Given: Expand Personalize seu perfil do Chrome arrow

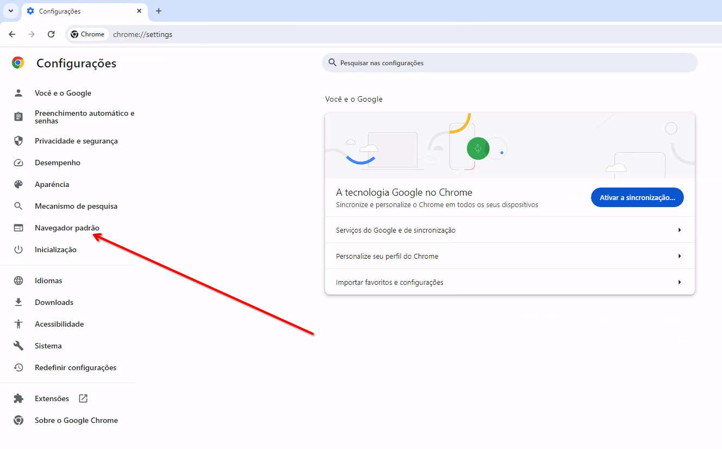Looking at the screenshot, I should pyautogui.click(x=680, y=256).
